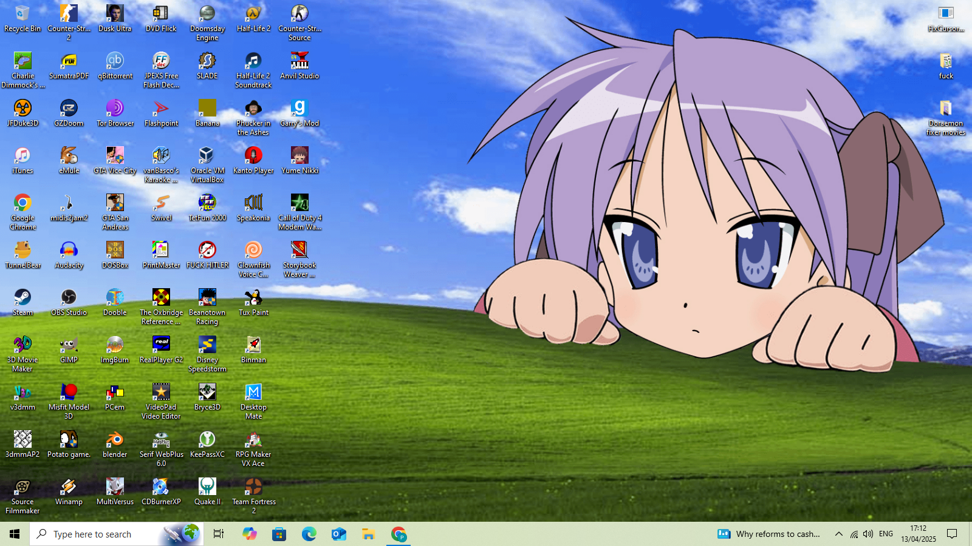Launch Audacity from the desktop
Viewport: 972px width, 546px height.
(x=69, y=255)
